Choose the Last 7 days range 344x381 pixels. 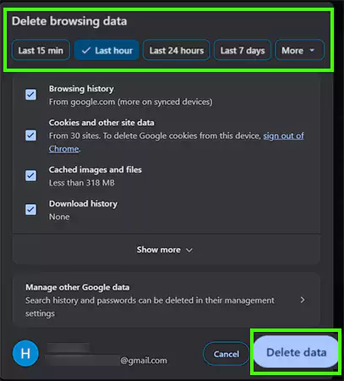coord(243,50)
